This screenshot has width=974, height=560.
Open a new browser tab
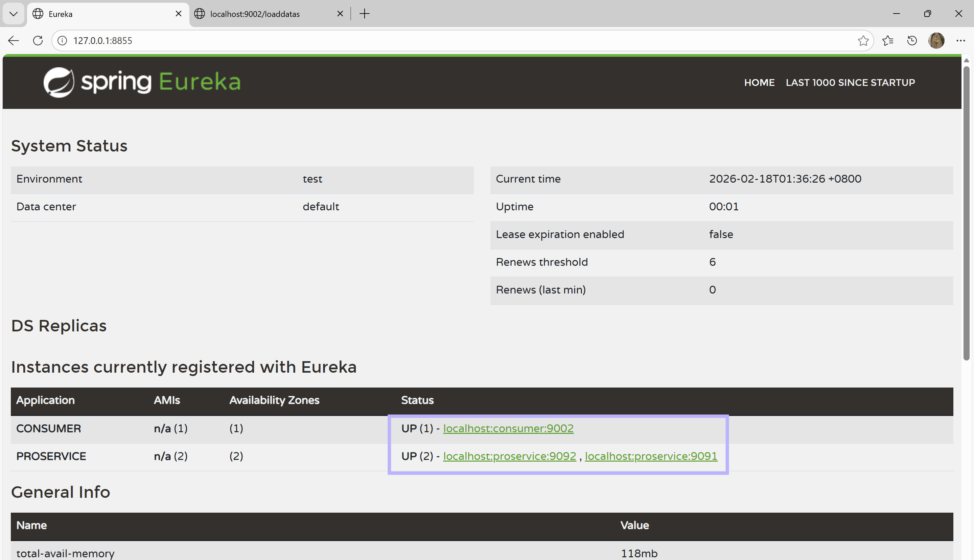(x=364, y=14)
